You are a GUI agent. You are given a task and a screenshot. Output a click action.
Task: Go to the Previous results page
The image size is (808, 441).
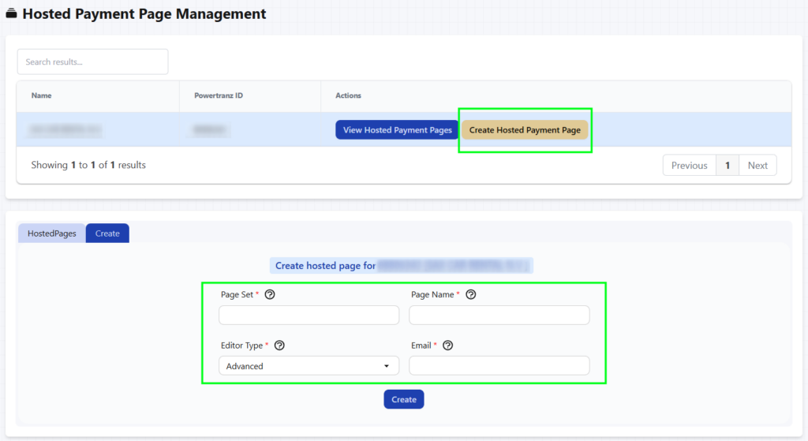point(689,166)
